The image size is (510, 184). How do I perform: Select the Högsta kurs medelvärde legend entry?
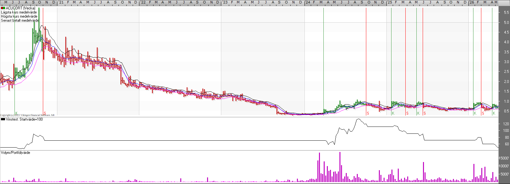[19, 16]
